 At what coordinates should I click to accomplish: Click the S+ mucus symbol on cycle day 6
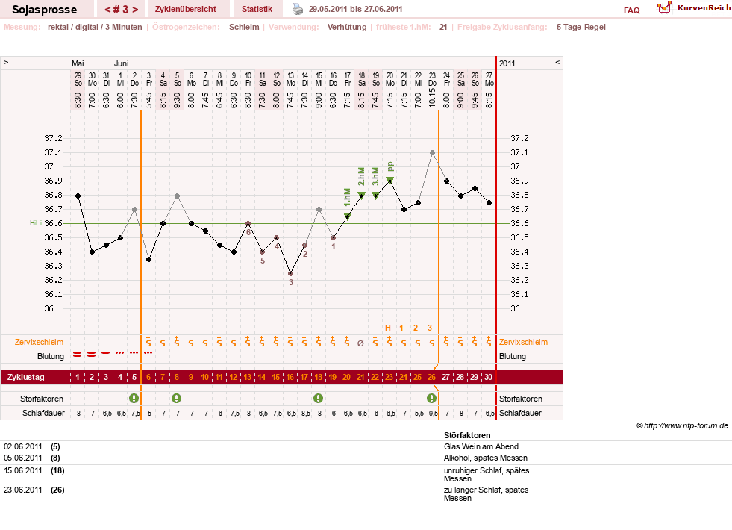pos(148,341)
